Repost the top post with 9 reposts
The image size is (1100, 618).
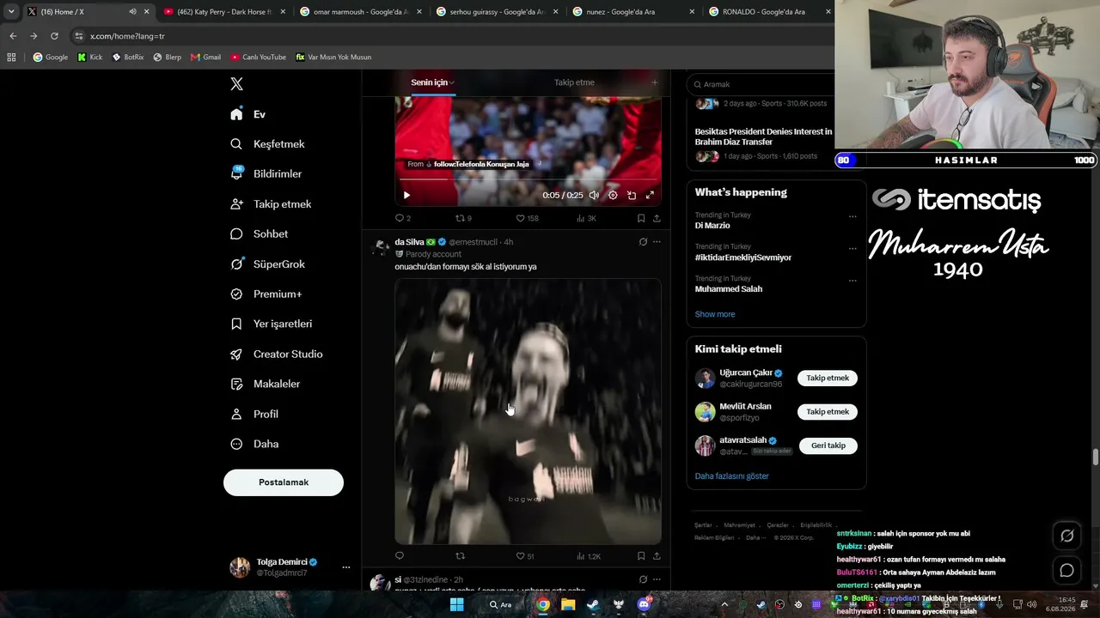(x=460, y=218)
